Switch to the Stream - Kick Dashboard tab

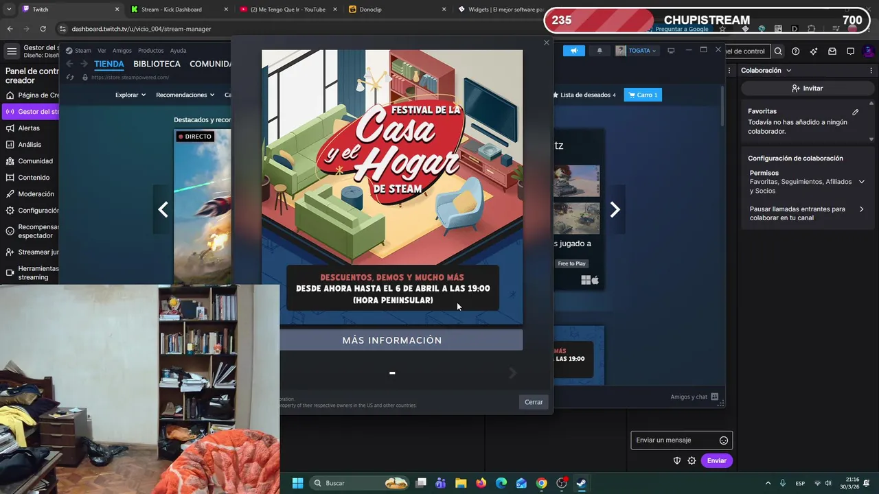(178, 10)
